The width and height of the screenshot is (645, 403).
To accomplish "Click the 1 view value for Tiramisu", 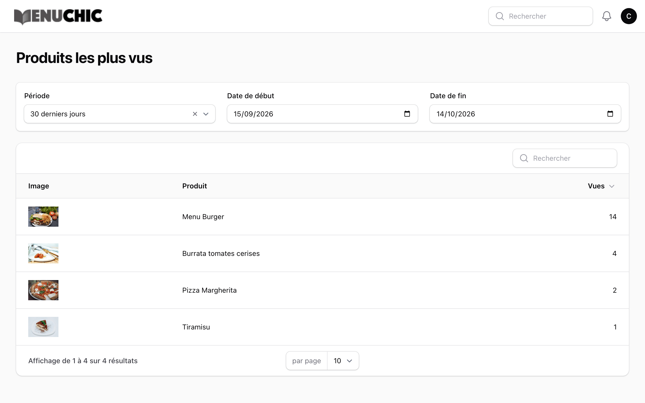I will (615, 327).
